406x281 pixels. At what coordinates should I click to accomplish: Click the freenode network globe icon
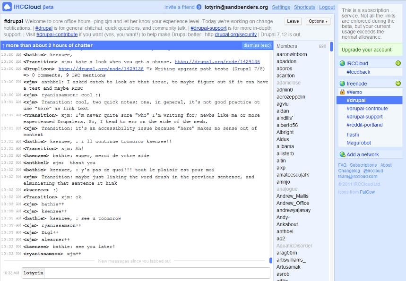pos(342,84)
